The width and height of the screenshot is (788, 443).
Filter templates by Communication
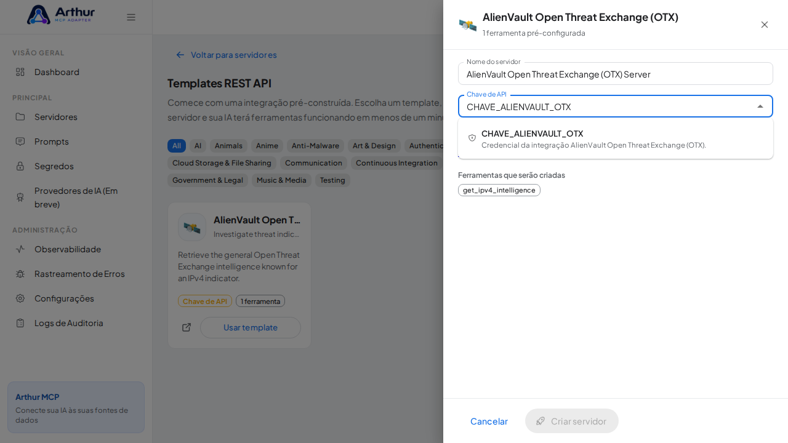coord(313,163)
